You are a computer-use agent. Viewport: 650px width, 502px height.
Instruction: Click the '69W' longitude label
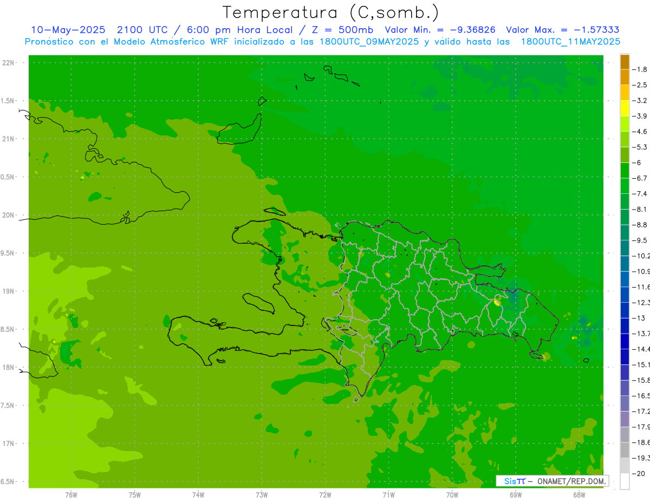pos(516,495)
